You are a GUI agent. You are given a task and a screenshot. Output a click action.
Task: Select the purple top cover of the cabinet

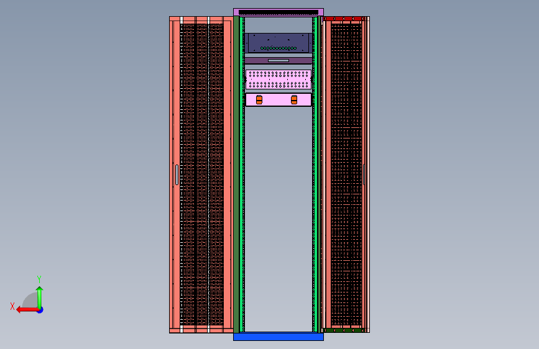(279, 12)
